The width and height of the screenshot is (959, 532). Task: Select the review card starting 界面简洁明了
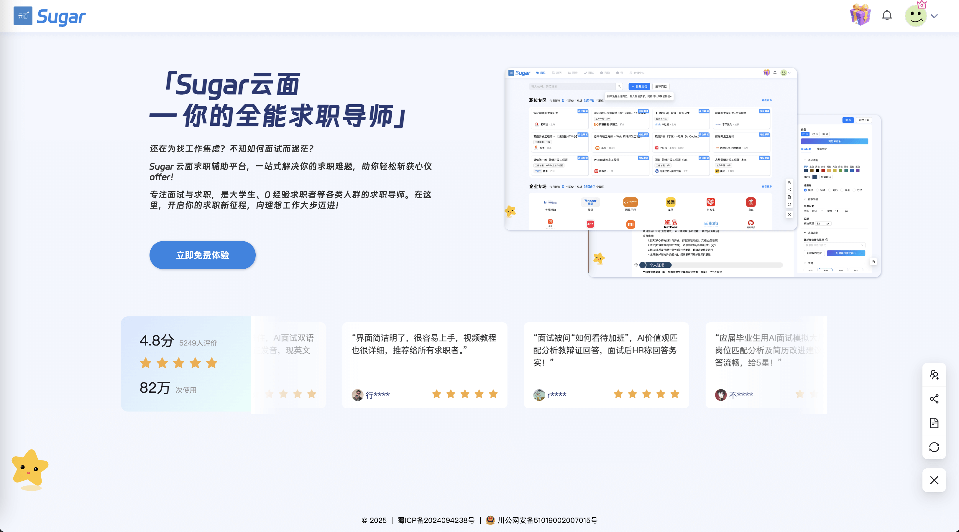(424, 365)
